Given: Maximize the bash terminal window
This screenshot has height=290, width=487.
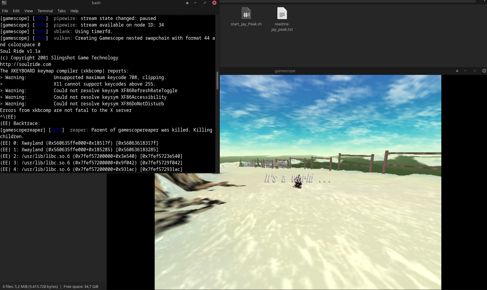Looking at the screenshot, I should [205, 3].
